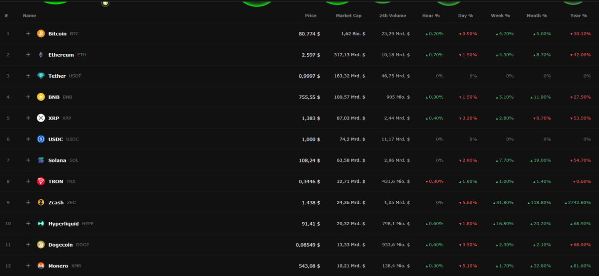Open the TRON name link

click(x=56, y=181)
